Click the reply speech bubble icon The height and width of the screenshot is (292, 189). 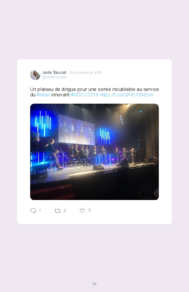[x=33, y=211]
